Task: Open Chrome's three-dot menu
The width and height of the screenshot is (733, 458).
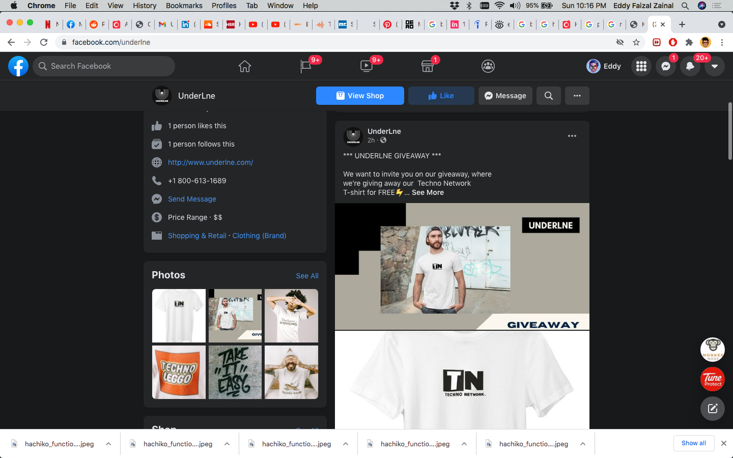Action: pos(722,42)
